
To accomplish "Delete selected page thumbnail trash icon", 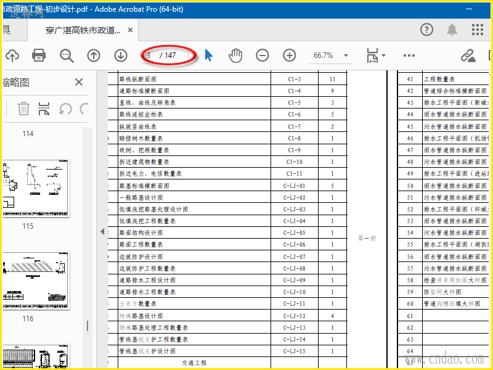I will point(23,109).
